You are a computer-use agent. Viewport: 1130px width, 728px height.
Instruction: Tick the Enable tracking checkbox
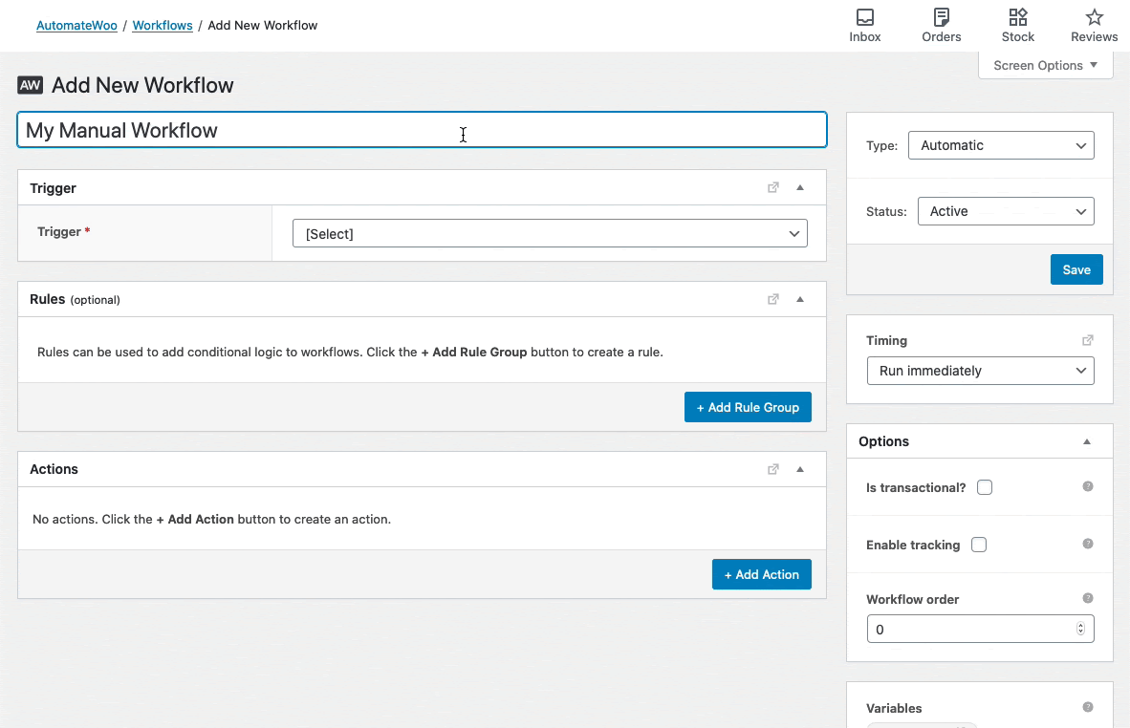click(979, 545)
